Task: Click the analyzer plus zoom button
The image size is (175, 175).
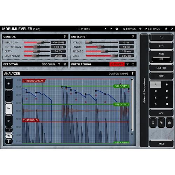Action: click(x=9, y=84)
